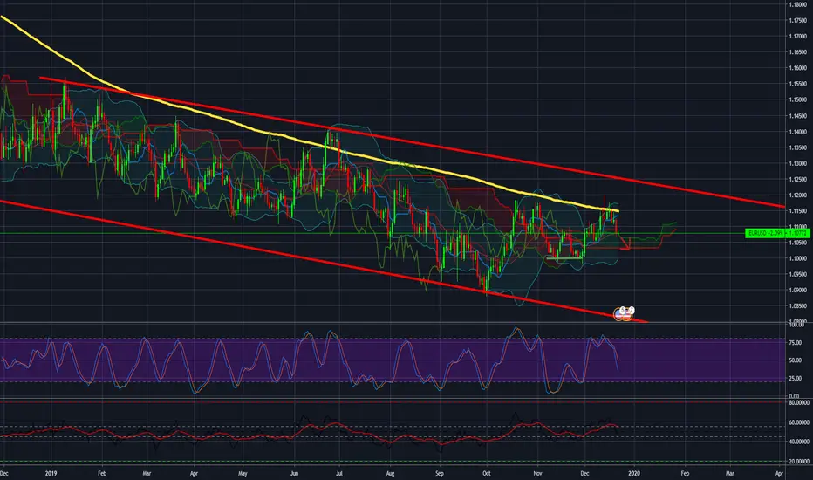Select the 40.00000 RSI scale label
The image size is (813, 480).
click(x=799, y=442)
